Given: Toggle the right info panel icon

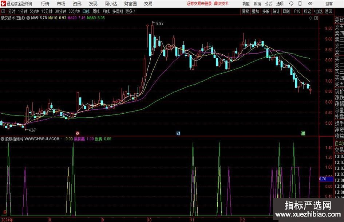Looking at the screenshot, I should pos(316,18).
